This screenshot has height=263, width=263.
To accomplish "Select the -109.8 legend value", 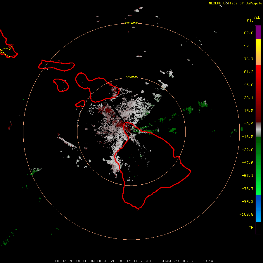I will (x=246, y=214).
